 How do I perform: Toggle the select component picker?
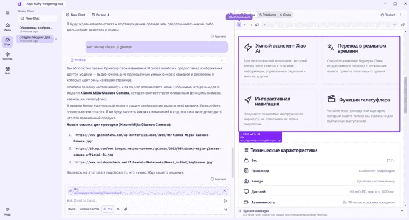[239, 25]
